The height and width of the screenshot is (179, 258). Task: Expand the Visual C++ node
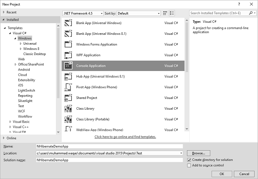(x=10, y=127)
